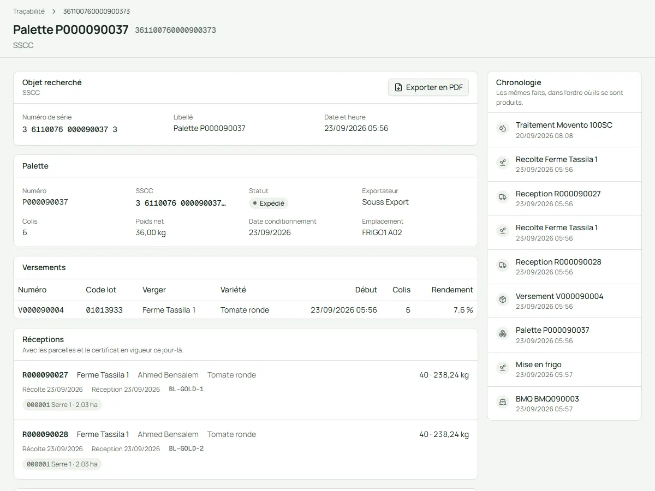Click parcel chip 000001 Serre 1 under R000090027
This screenshot has height=491, width=655.
point(62,405)
